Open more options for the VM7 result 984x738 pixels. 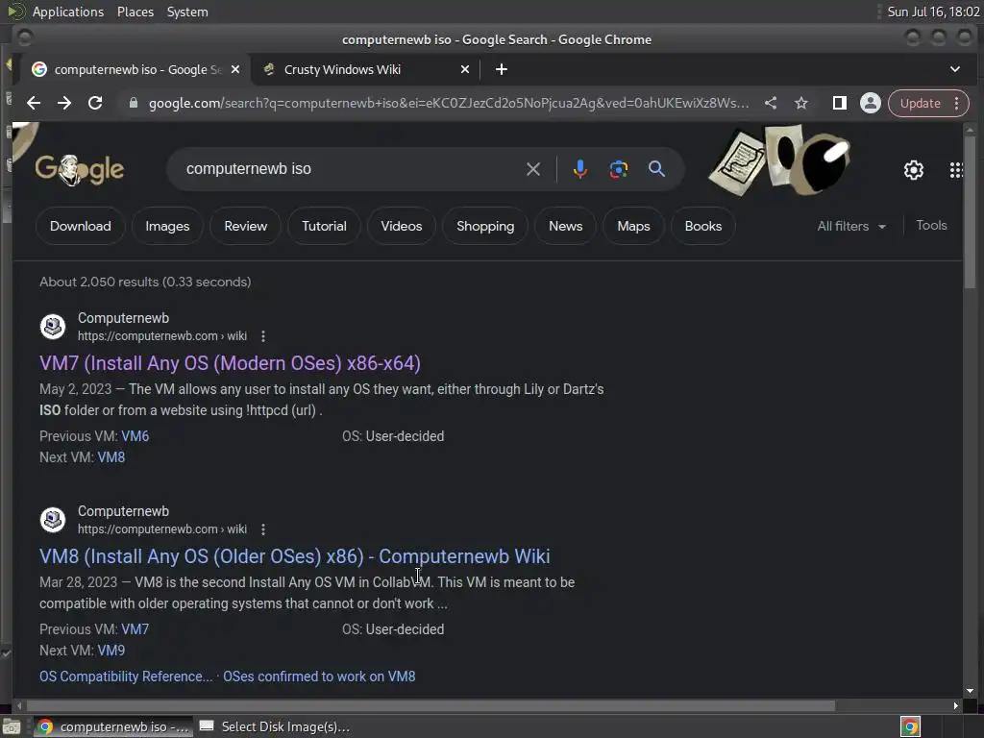click(x=263, y=336)
